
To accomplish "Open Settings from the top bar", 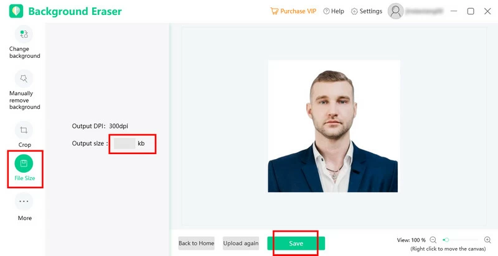I will 367,11.
